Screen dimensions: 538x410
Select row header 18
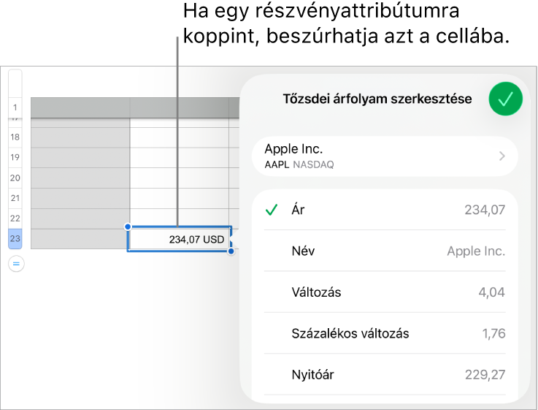point(15,137)
